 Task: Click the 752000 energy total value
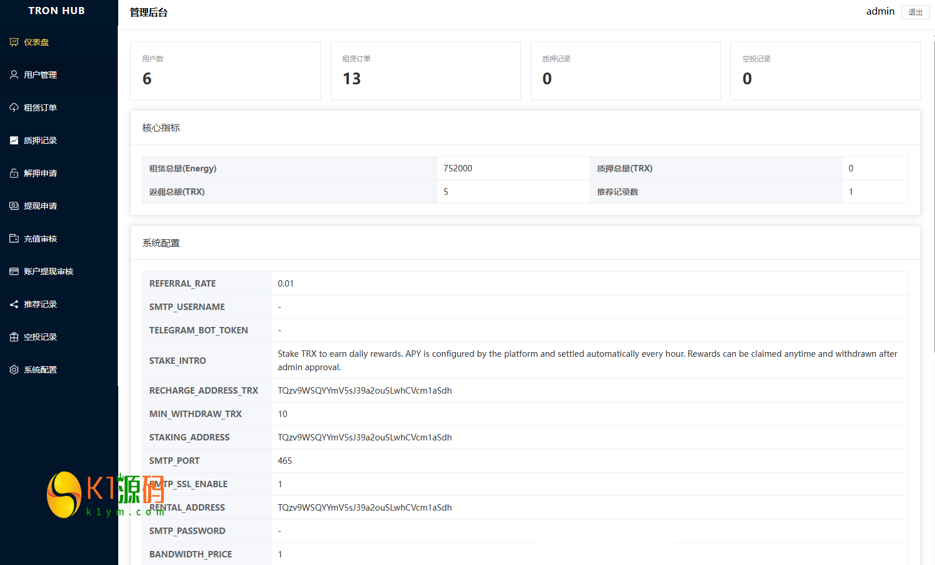[x=458, y=168]
